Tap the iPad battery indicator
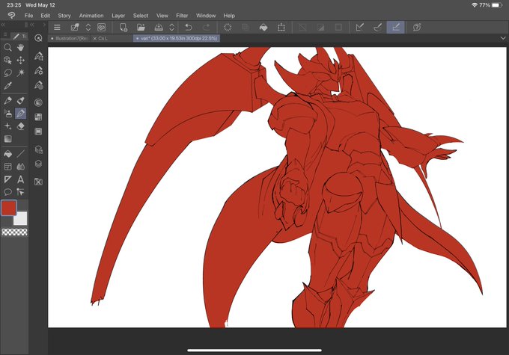Viewport: 509px width, 355px height. (497, 5)
